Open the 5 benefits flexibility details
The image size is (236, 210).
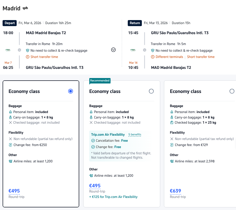[135, 135]
